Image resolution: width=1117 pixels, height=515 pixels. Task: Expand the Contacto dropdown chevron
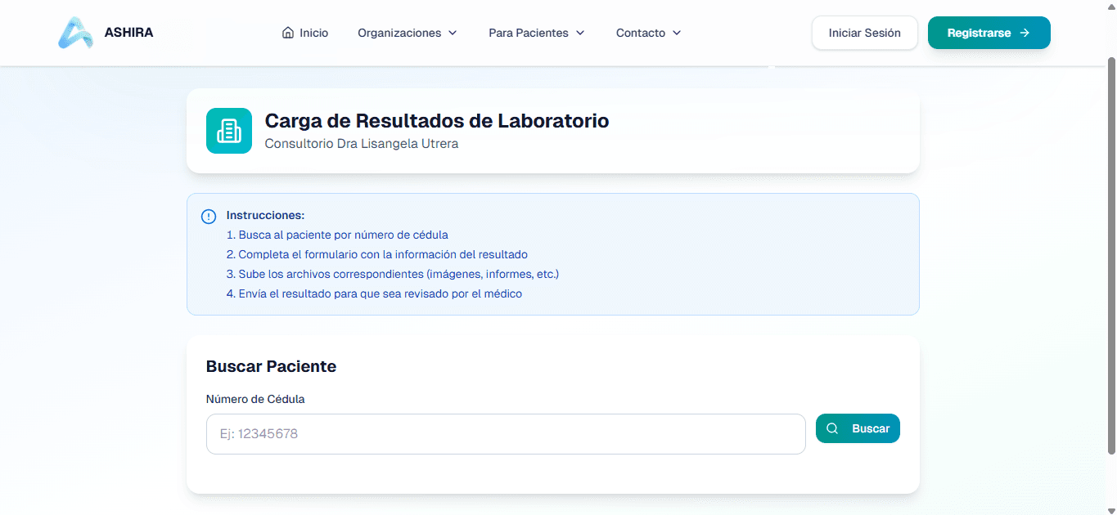click(678, 33)
